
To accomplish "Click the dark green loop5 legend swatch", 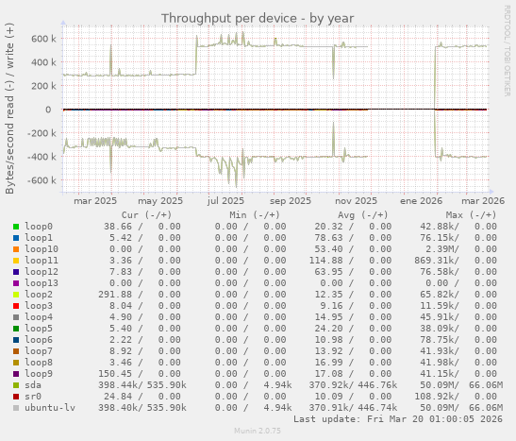I will (x=16, y=329).
